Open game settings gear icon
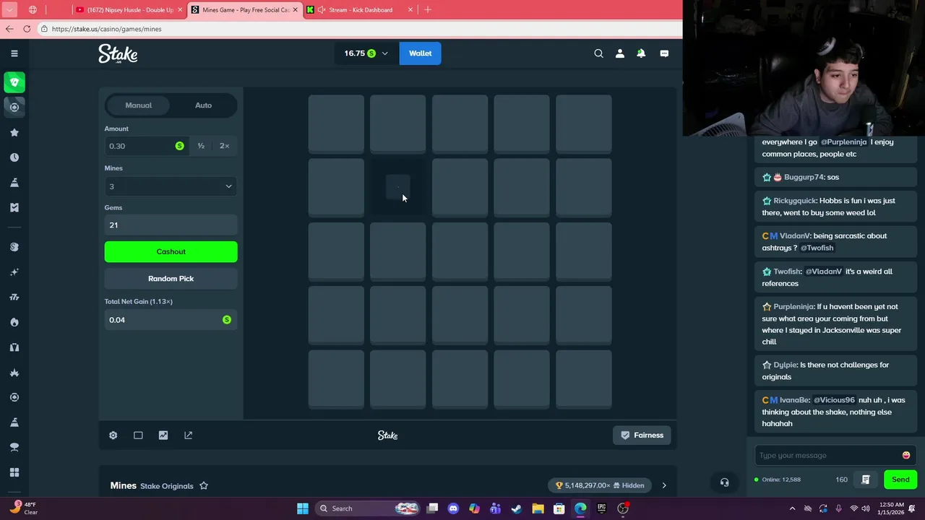Screen dimensions: 925x520 tap(113, 435)
